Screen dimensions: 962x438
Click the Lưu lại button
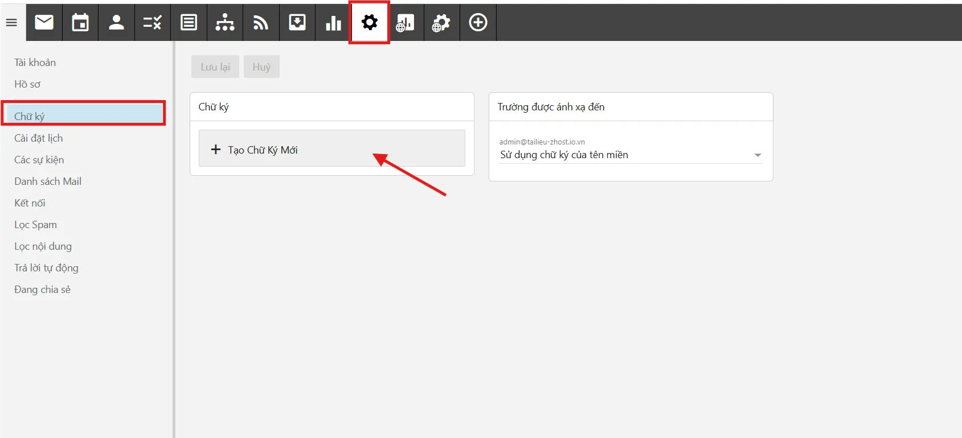click(215, 67)
